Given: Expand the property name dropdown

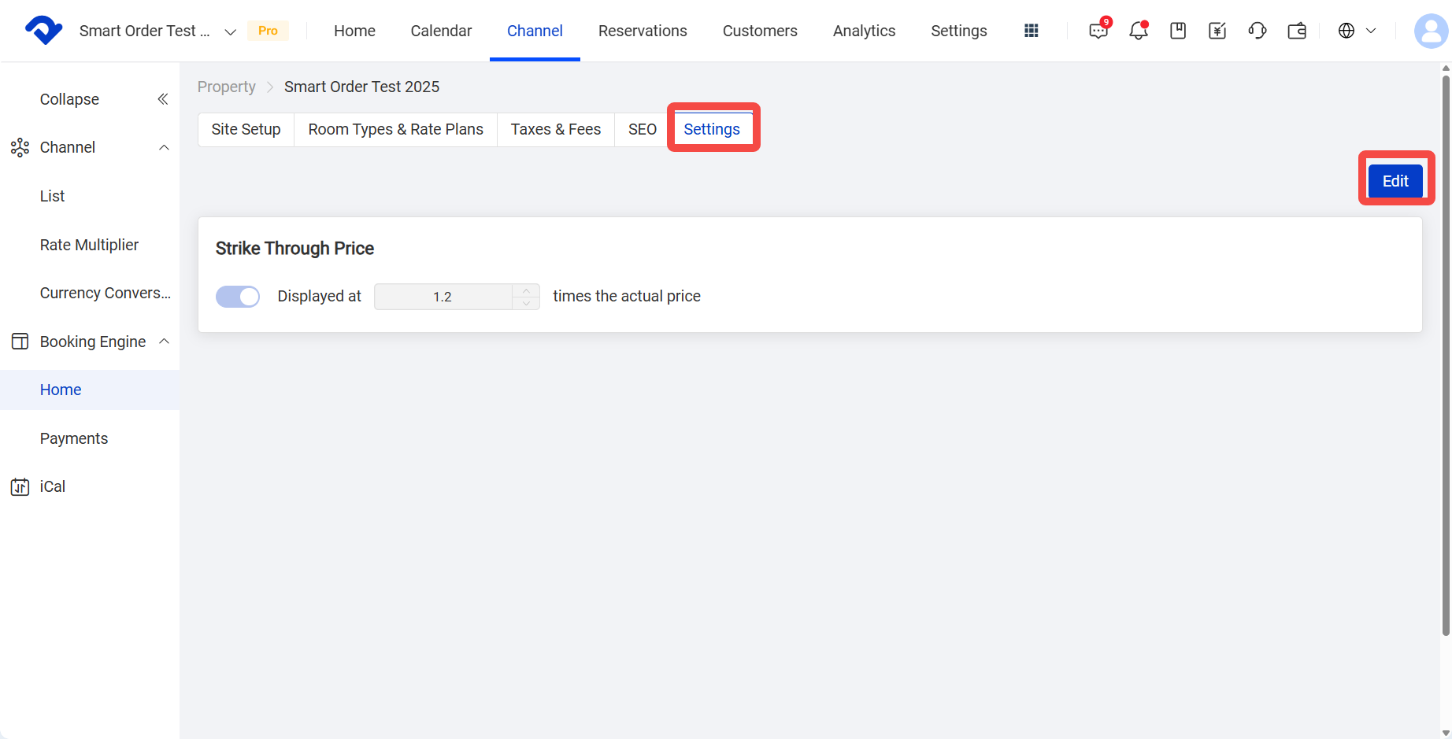Looking at the screenshot, I should (230, 31).
